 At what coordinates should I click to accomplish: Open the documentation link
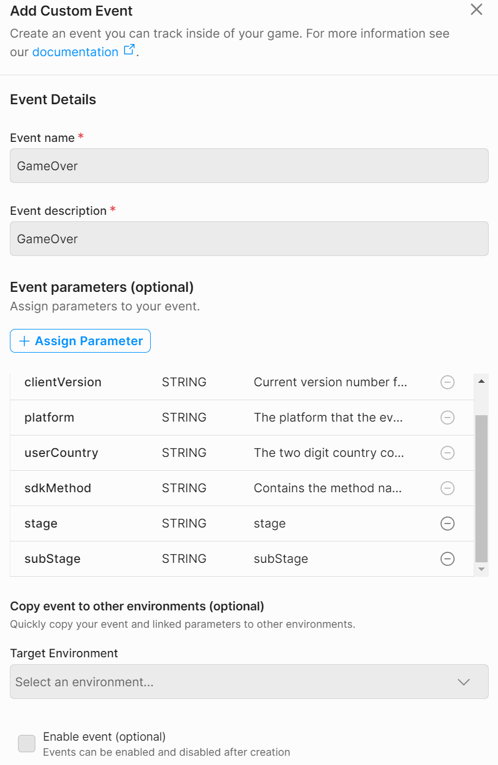(75, 52)
